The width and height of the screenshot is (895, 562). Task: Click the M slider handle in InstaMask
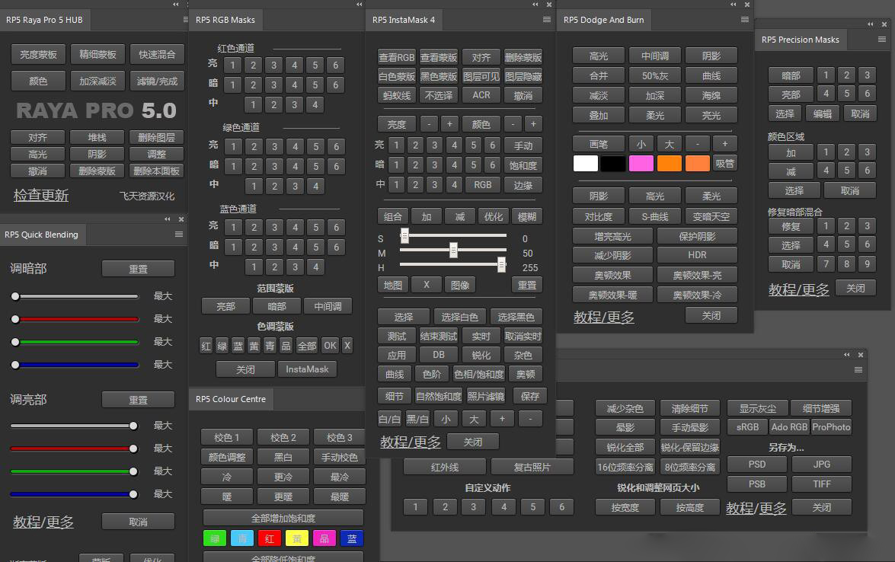coord(453,250)
